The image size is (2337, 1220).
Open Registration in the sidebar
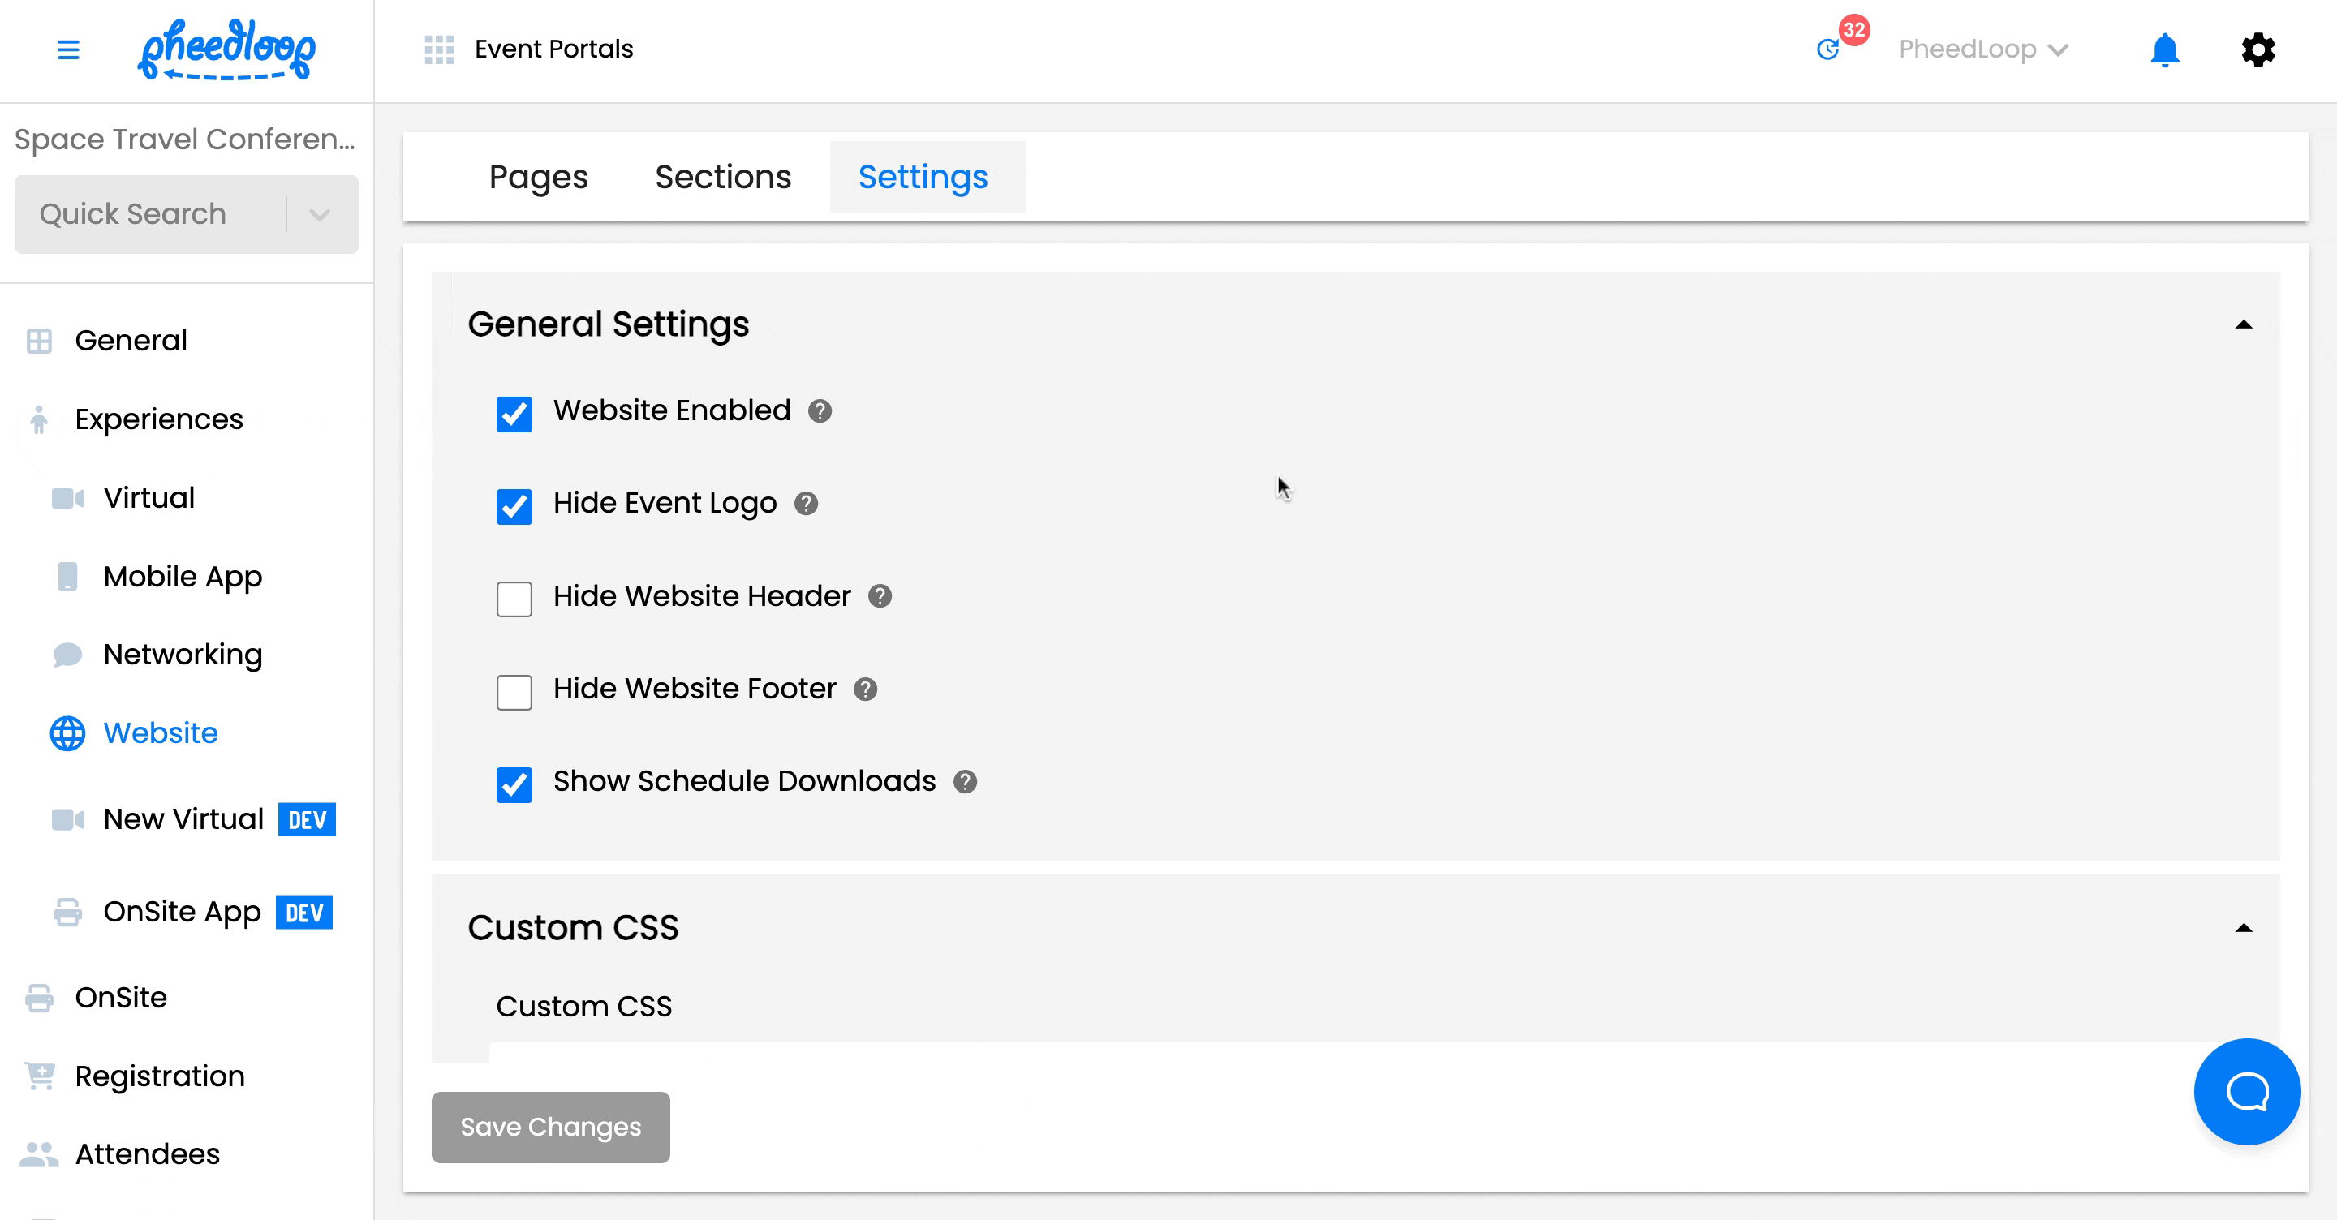click(160, 1076)
